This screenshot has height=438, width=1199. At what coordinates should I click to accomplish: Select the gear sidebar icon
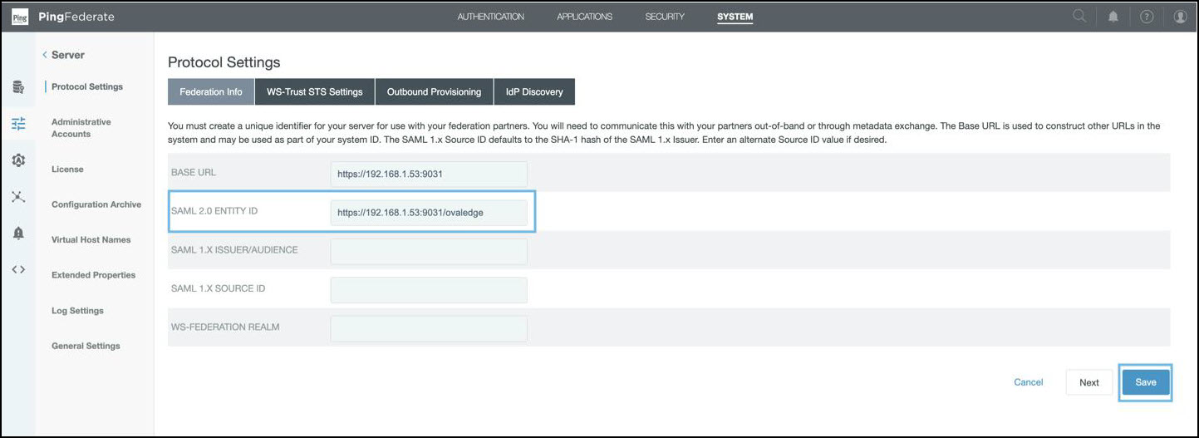[x=18, y=160]
